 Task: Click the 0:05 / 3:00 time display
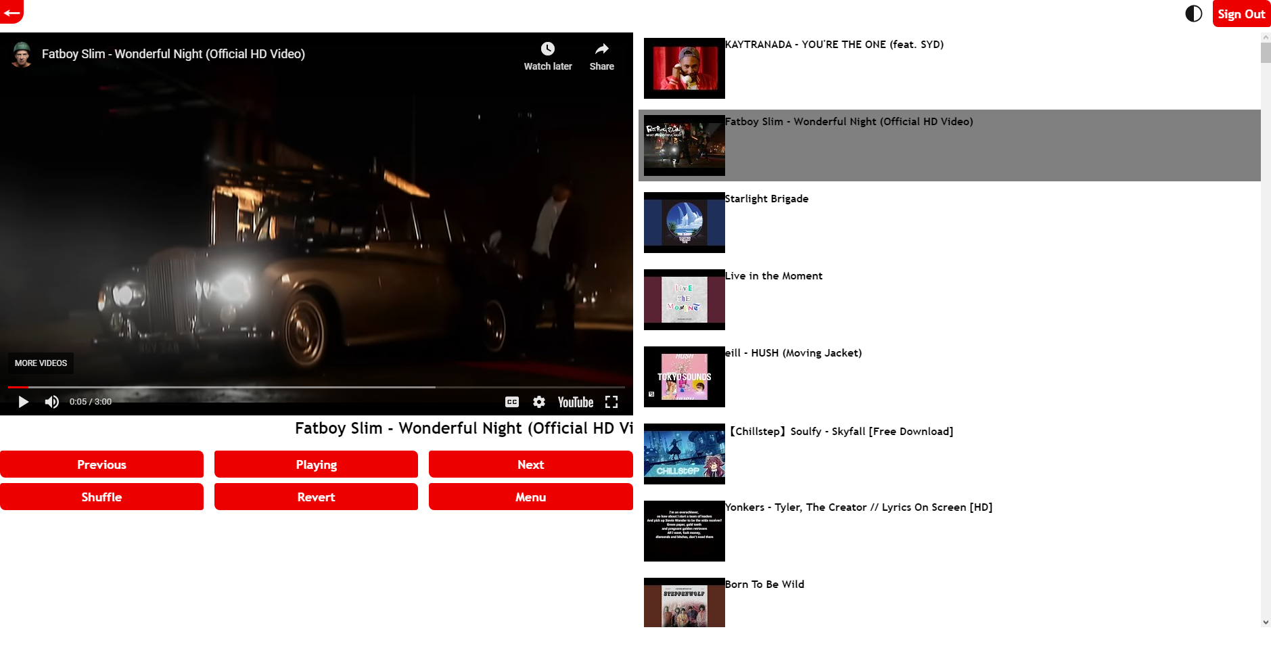[91, 402]
